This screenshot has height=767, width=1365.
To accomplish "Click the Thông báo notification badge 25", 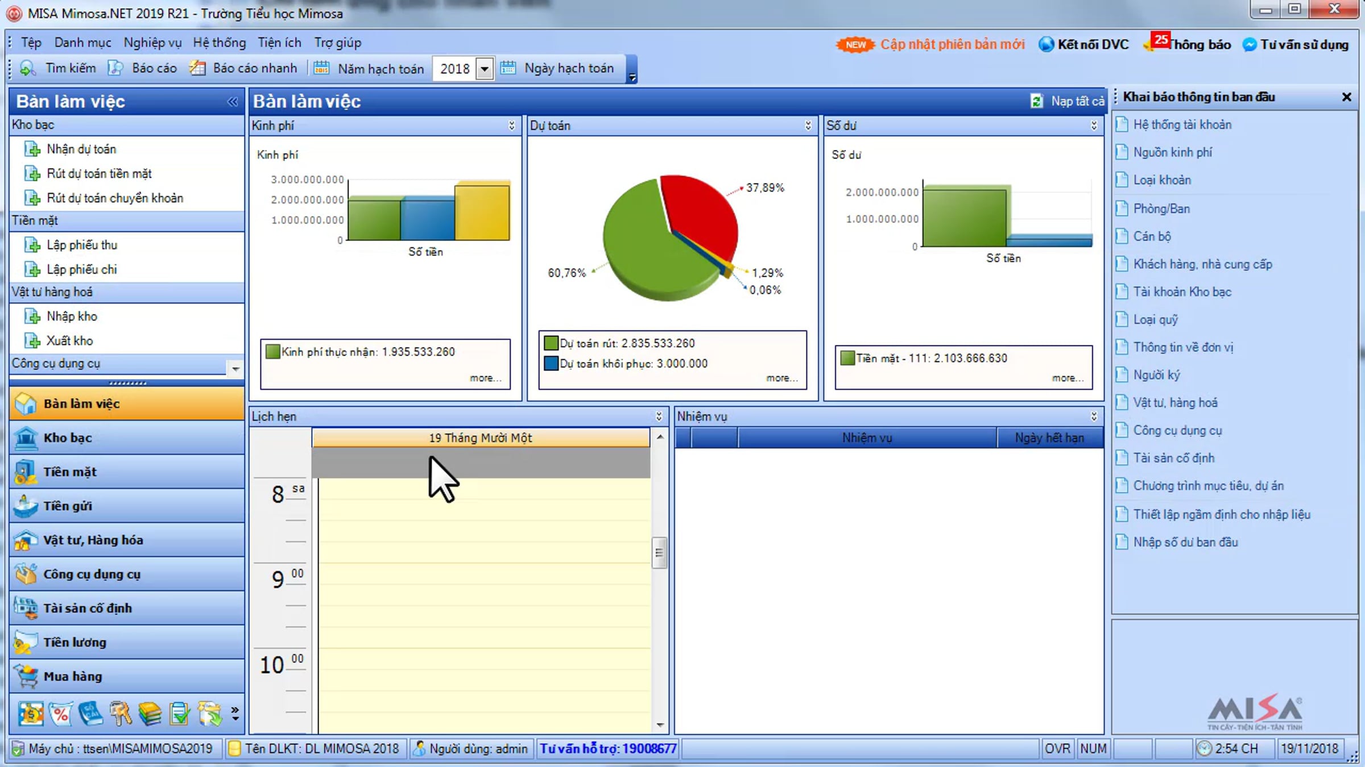I will coord(1160,40).
